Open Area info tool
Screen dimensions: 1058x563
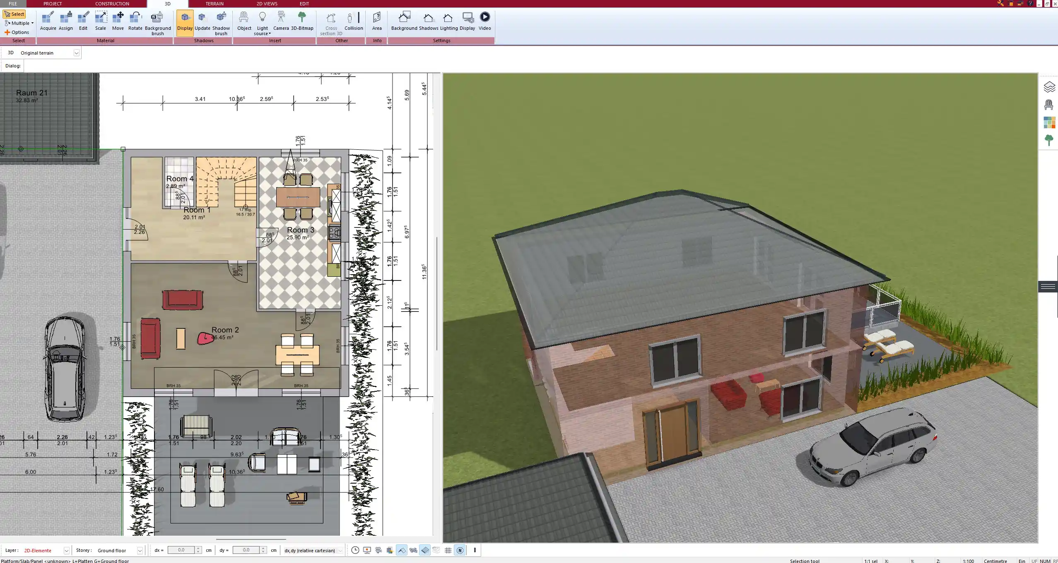pyautogui.click(x=377, y=22)
